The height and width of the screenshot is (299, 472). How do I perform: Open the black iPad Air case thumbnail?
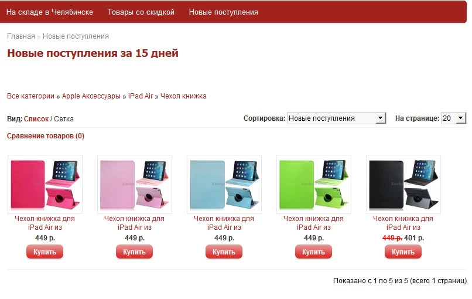[403, 184]
